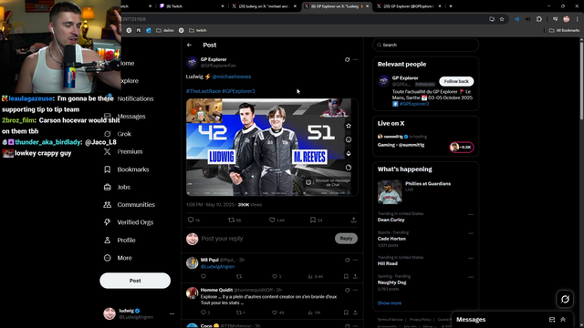Expand the Messages drawer
Screen dimensions: 584x328
coord(563,320)
